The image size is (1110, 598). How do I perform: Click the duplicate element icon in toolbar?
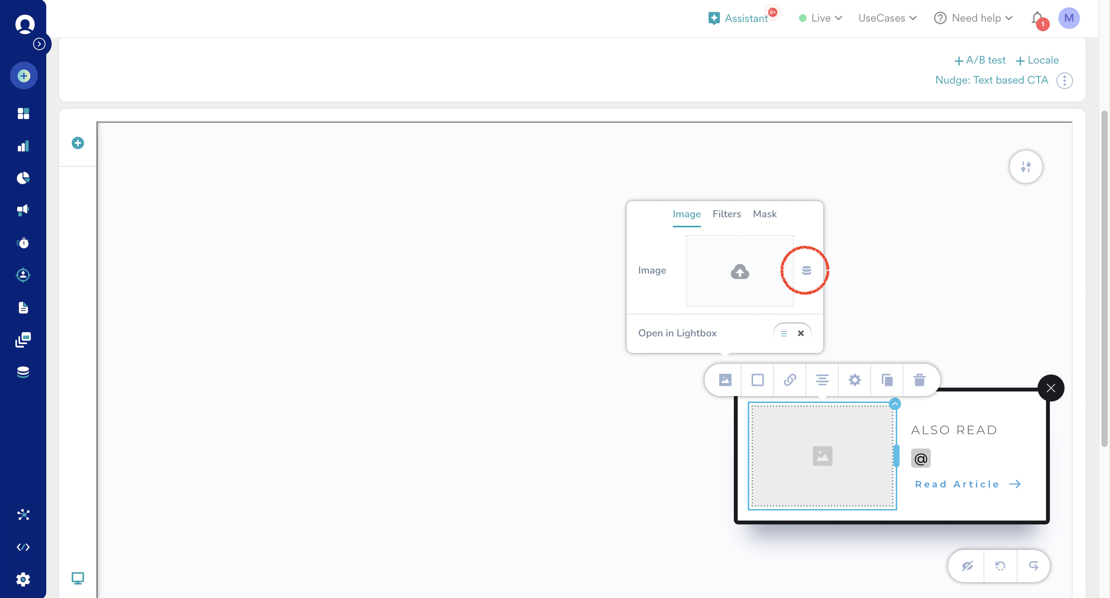pos(887,380)
